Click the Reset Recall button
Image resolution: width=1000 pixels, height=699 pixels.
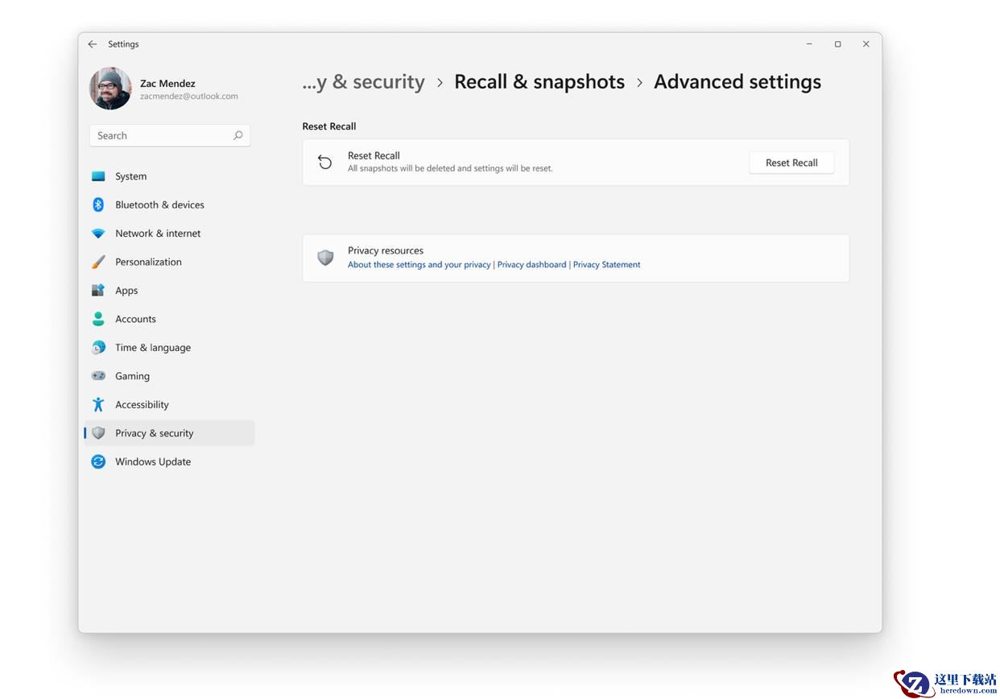click(x=791, y=163)
